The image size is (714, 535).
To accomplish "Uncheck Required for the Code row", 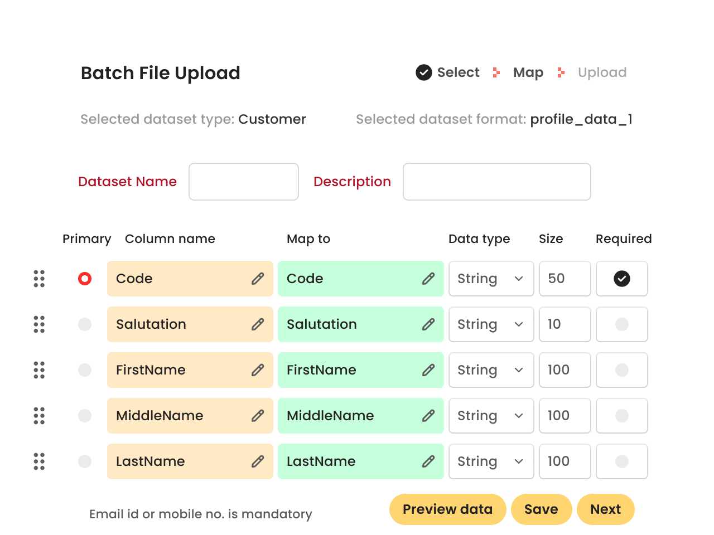I will (x=621, y=279).
